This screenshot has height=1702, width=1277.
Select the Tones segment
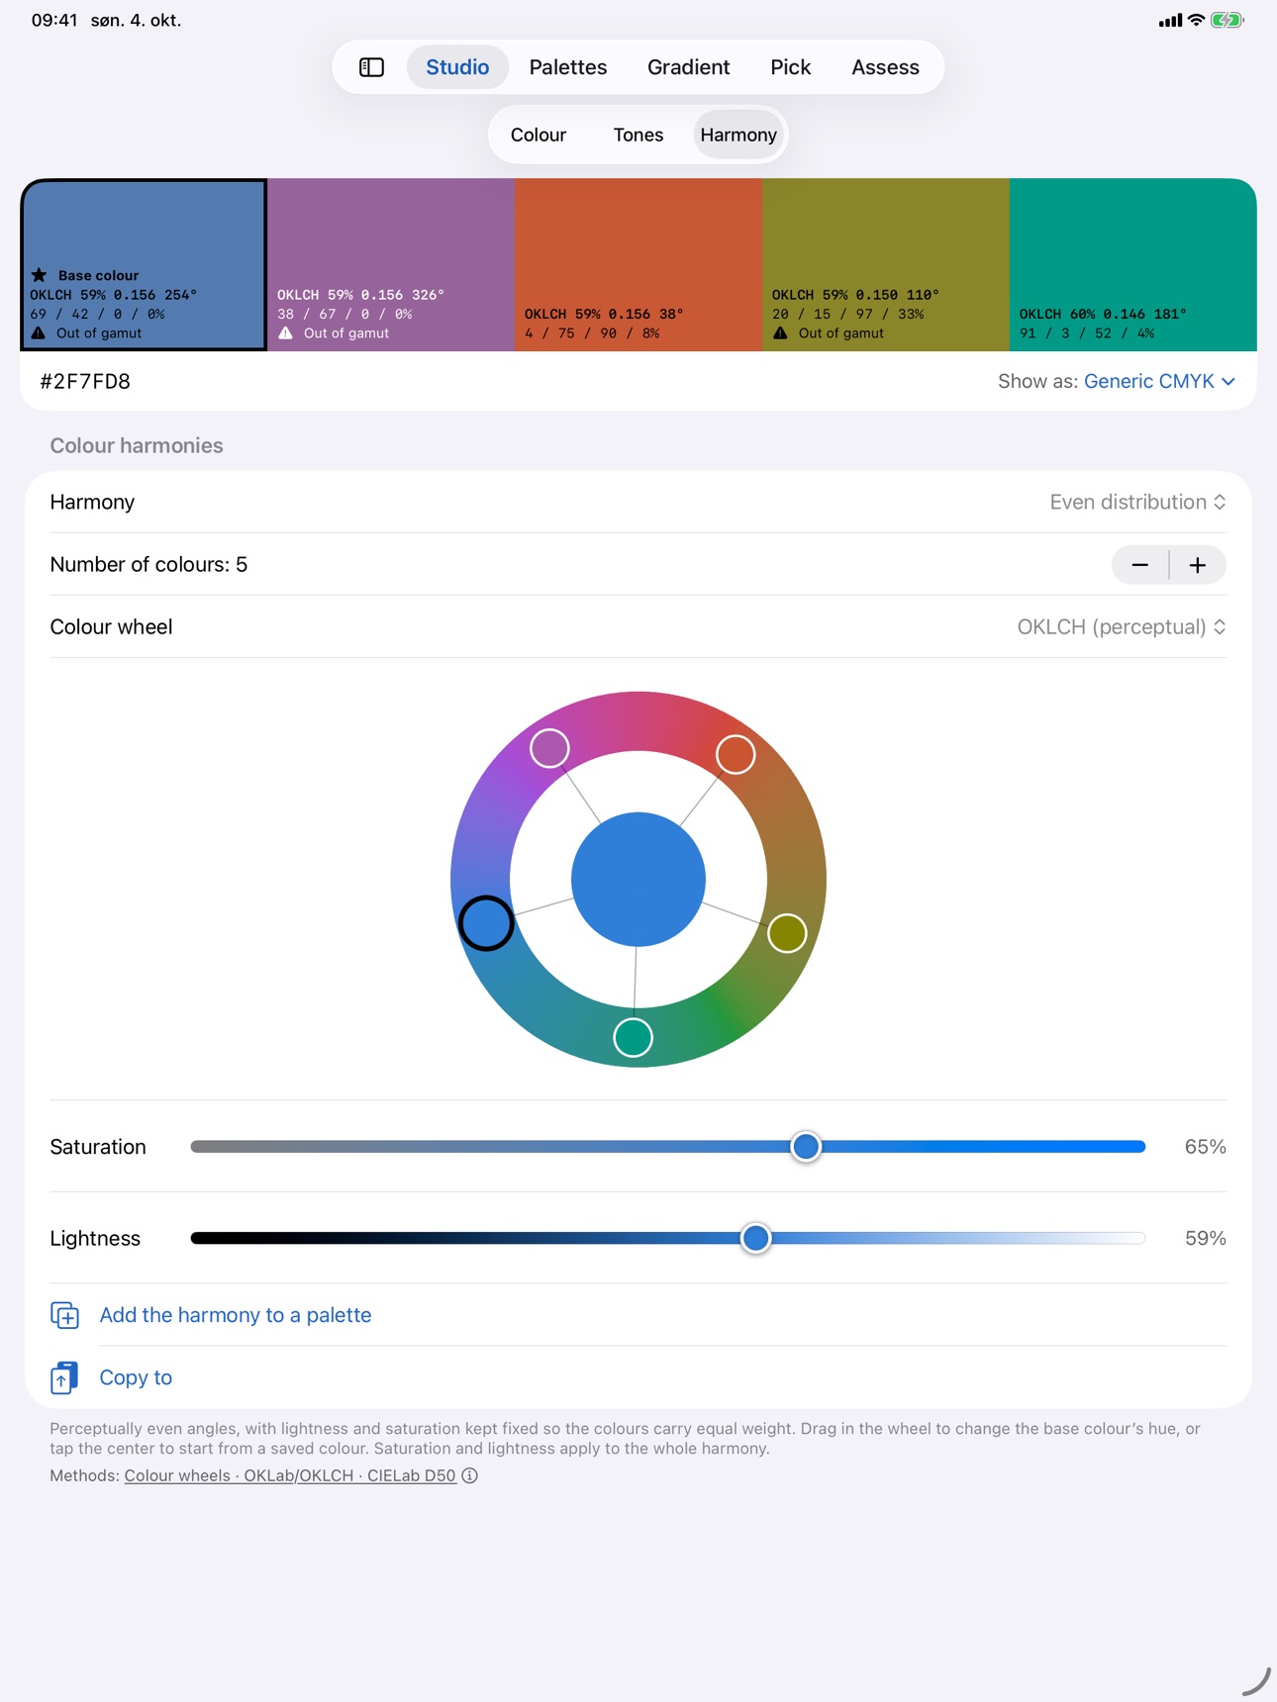tap(638, 135)
